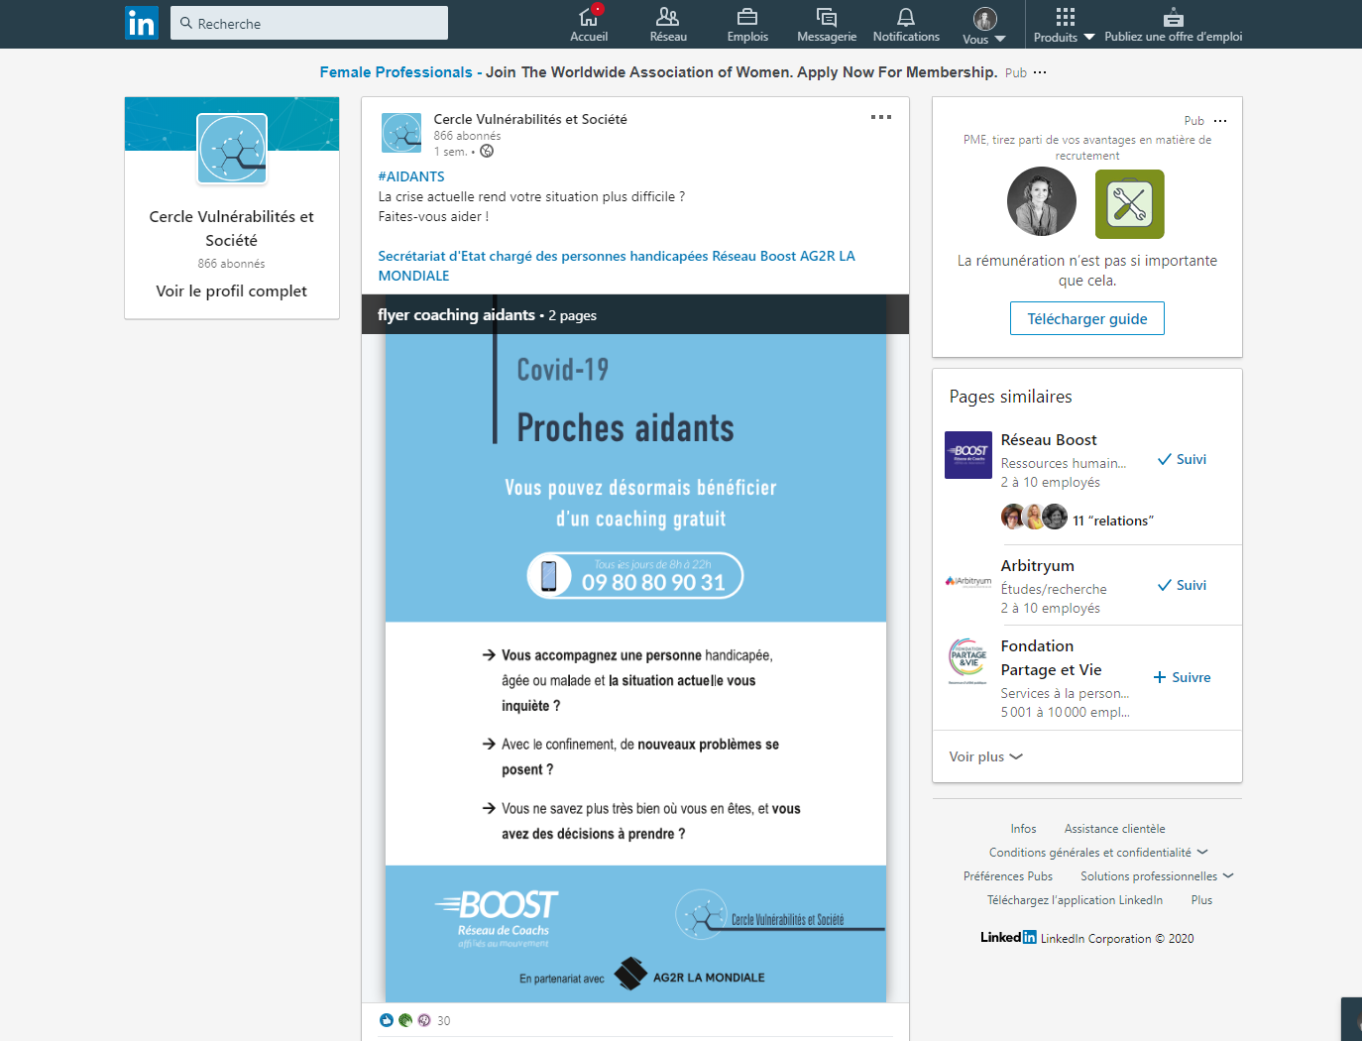Click Voir le profil complet
Image resolution: width=1362 pixels, height=1041 pixels.
coord(232,290)
